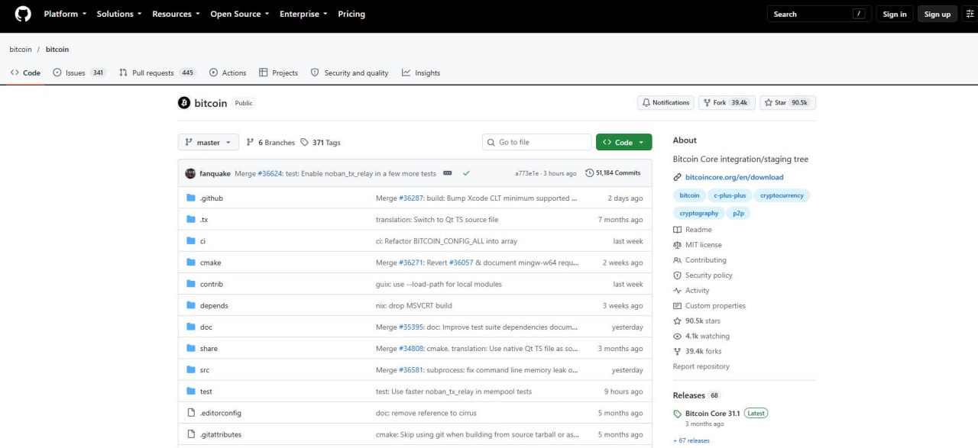The height and width of the screenshot is (448, 978).
Task: Click folder icon beside src
Action: tap(191, 370)
